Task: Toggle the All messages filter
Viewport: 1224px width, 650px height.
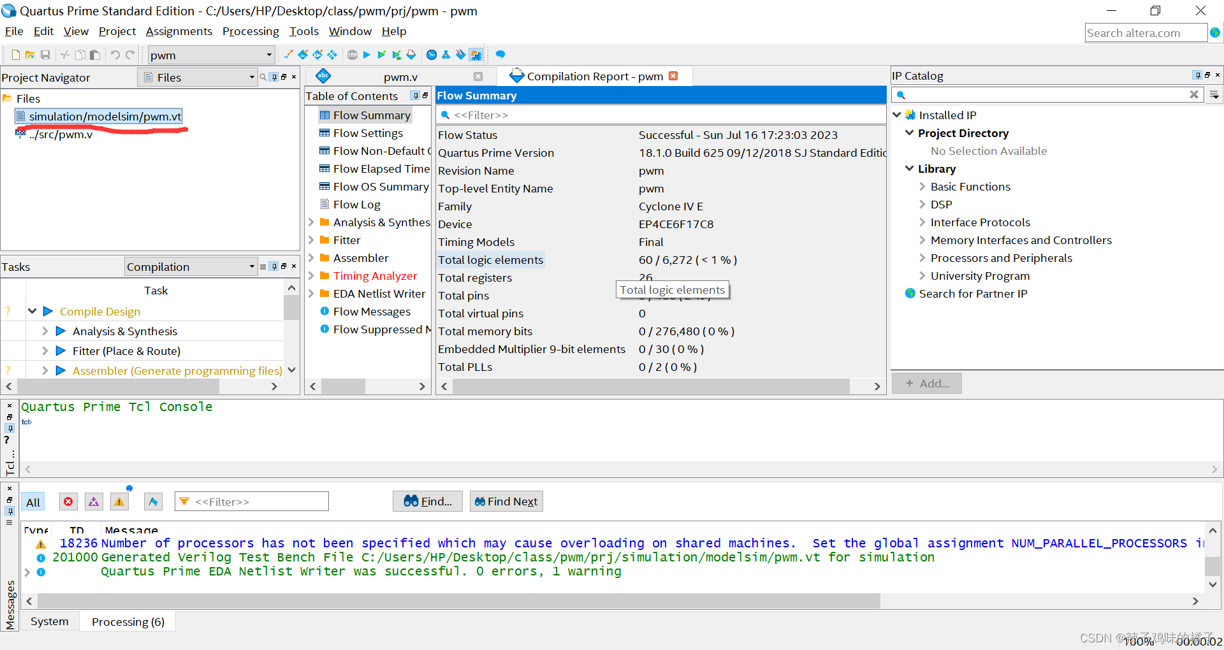Action: pos(33,502)
